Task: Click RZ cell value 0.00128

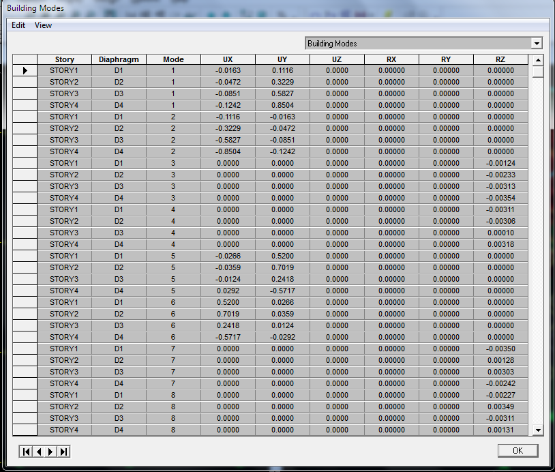Action: click(500, 360)
